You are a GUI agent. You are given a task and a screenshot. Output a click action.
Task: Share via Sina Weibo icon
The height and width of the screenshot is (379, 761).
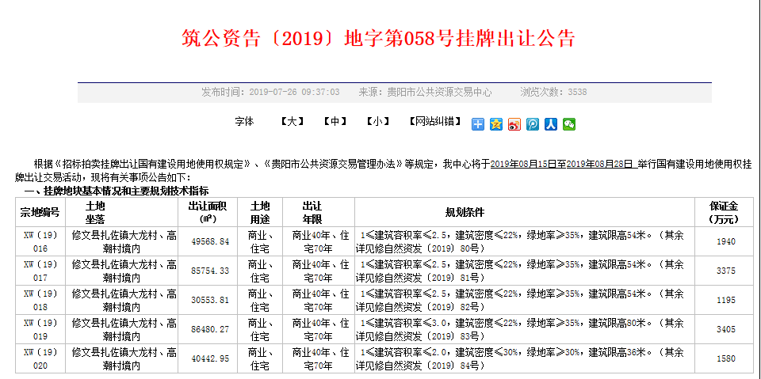514,124
